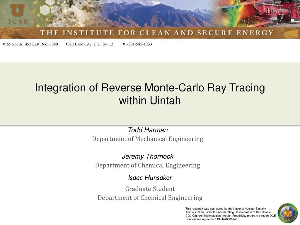
Task: Click 'Department of Chemical Engineering' under Graduate Student
Action: click(x=150, y=198)
